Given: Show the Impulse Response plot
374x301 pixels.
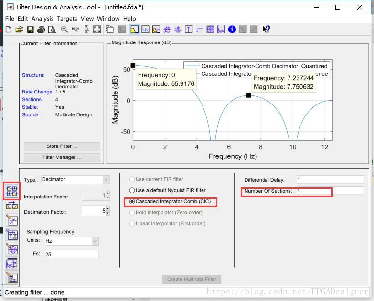Looking at the screenshot, I should pos(189,29).
